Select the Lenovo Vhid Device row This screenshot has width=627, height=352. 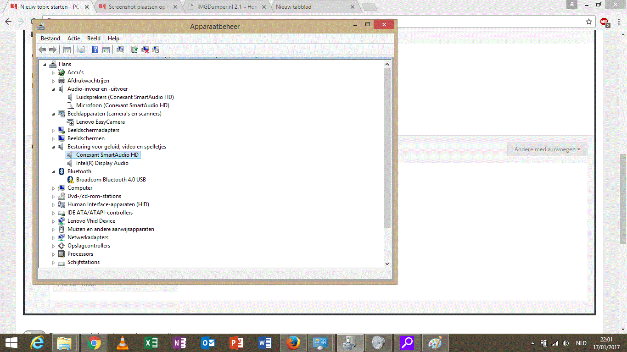click(x=91, y=221)
